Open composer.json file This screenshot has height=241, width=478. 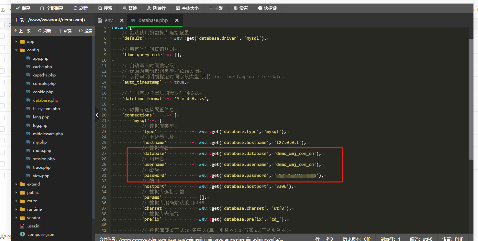(x=41, y=235)
